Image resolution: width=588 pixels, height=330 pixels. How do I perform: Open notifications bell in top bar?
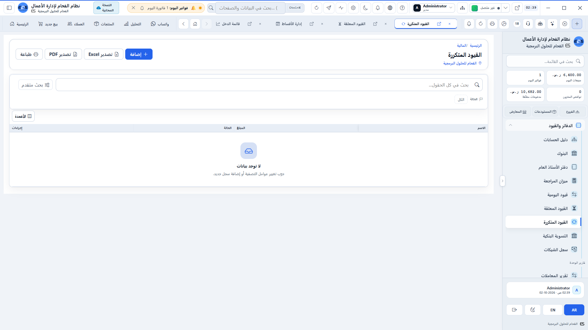tap(378, 8)
